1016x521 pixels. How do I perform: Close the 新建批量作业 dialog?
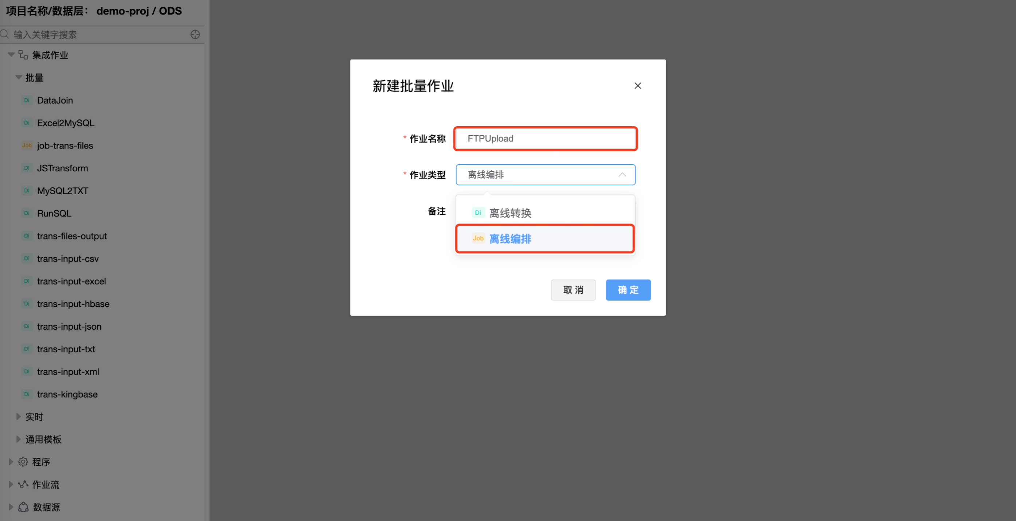637,85
